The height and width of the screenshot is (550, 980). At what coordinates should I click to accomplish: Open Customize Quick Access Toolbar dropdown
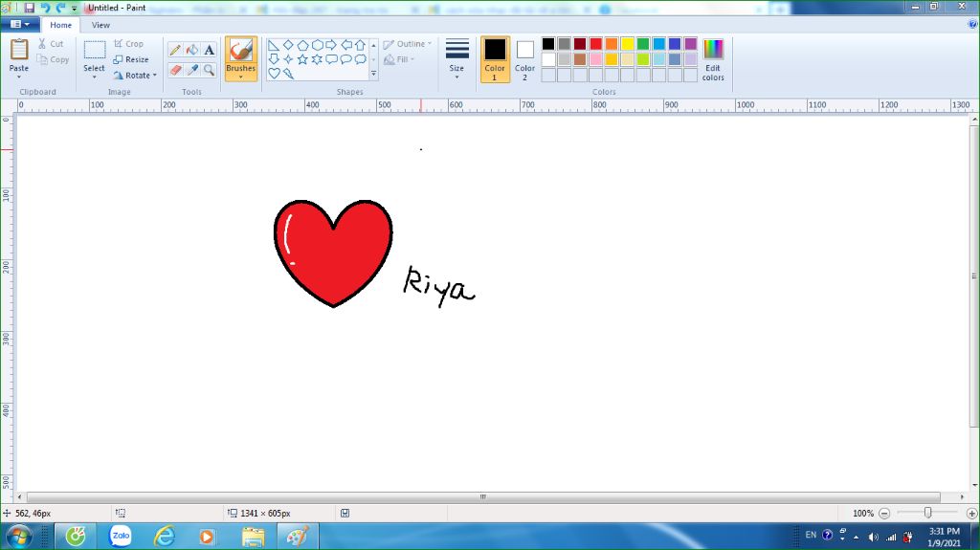pos(74,8)
